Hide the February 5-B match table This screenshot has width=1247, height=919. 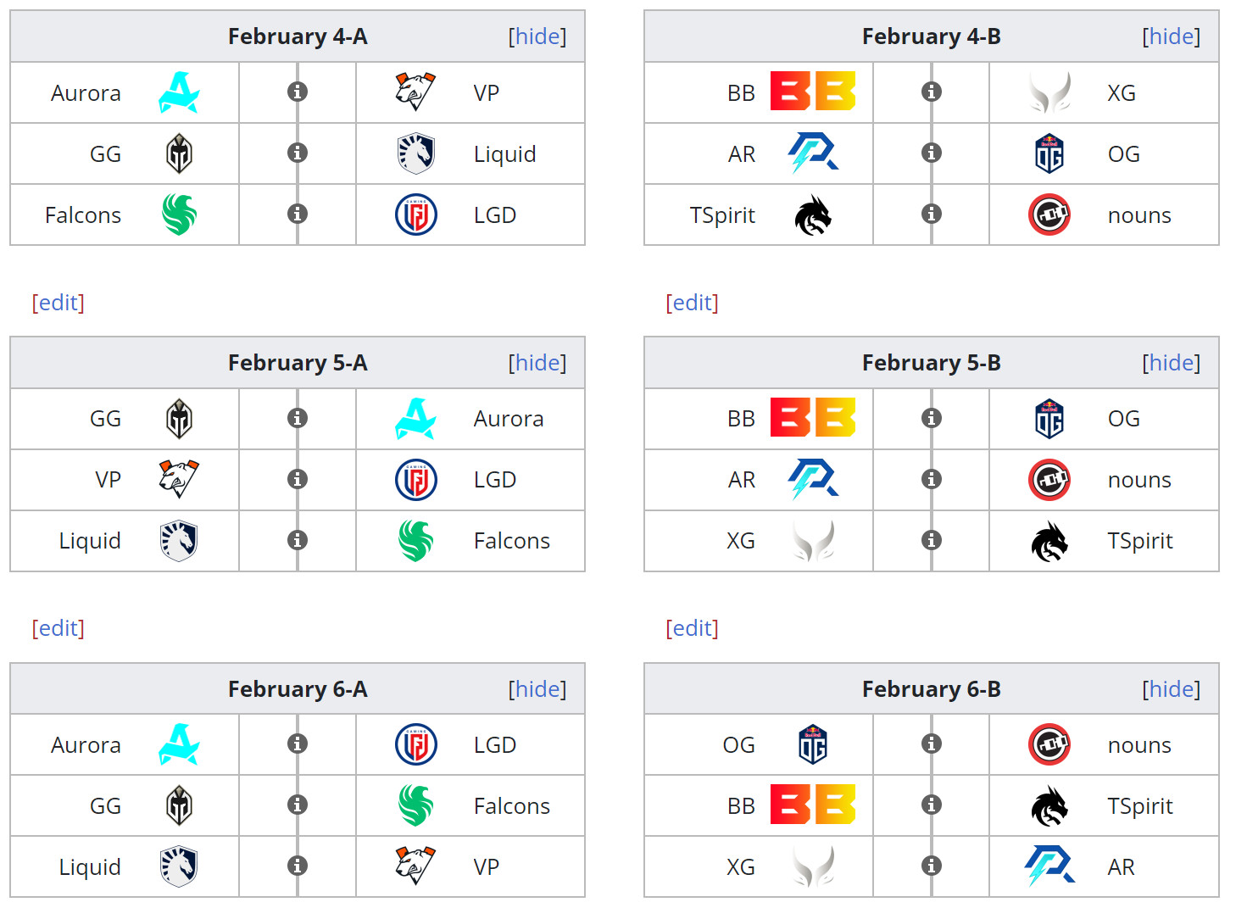(x=1172, y=363)
